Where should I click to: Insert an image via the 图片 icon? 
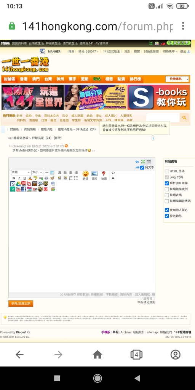[94, 175]
